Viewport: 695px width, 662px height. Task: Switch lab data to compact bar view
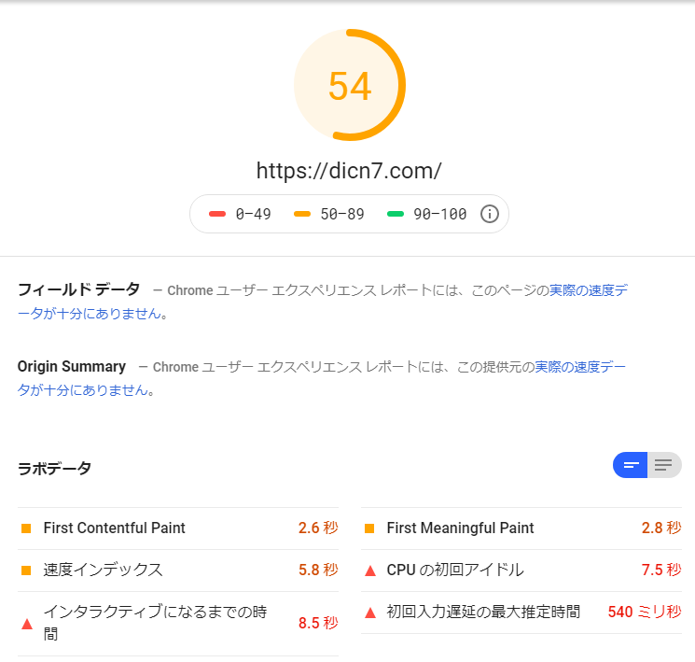631,465
